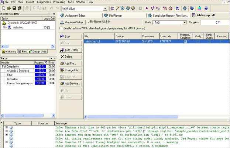Toggle Blank-Check checkbox for labfirsttop.sof
This screenshot has width=230, height=148.
click(209, 41)
